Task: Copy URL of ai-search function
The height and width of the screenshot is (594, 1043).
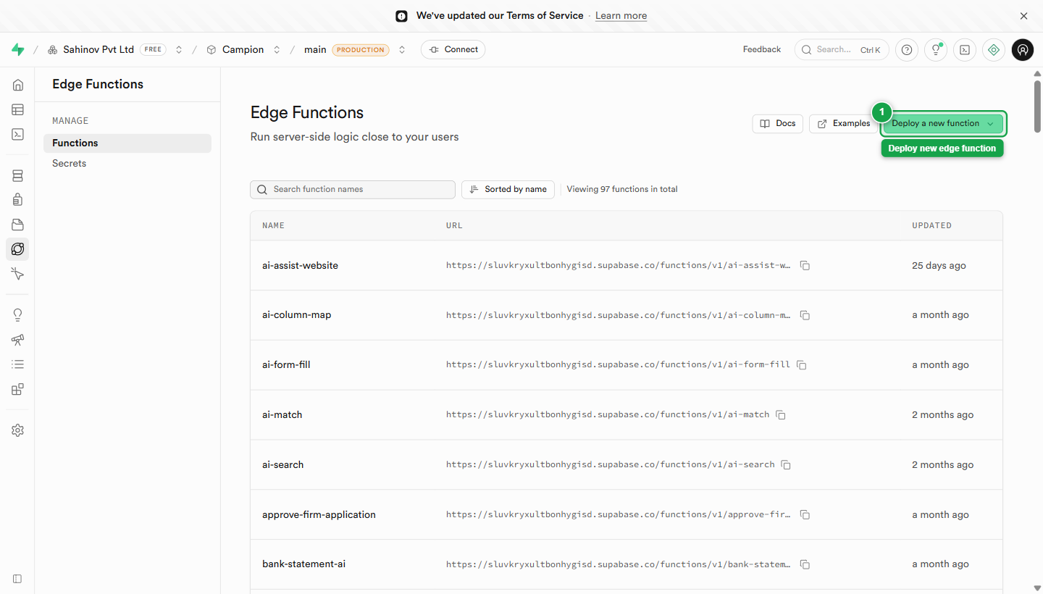Action: point(786,465)
